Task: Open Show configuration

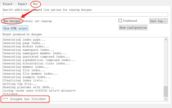Action: click(x=133, y=27)
